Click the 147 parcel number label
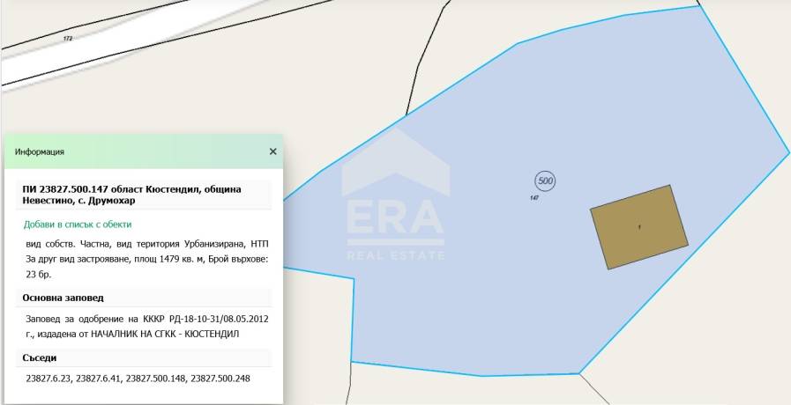This screenshot has width=791, height=405. 534,198
